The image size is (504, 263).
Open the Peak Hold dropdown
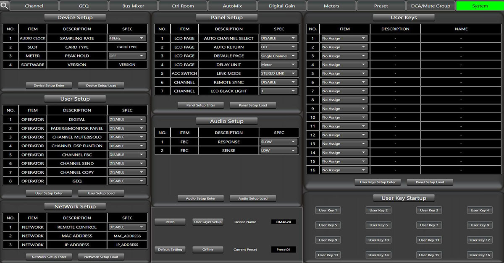(126, 56)
